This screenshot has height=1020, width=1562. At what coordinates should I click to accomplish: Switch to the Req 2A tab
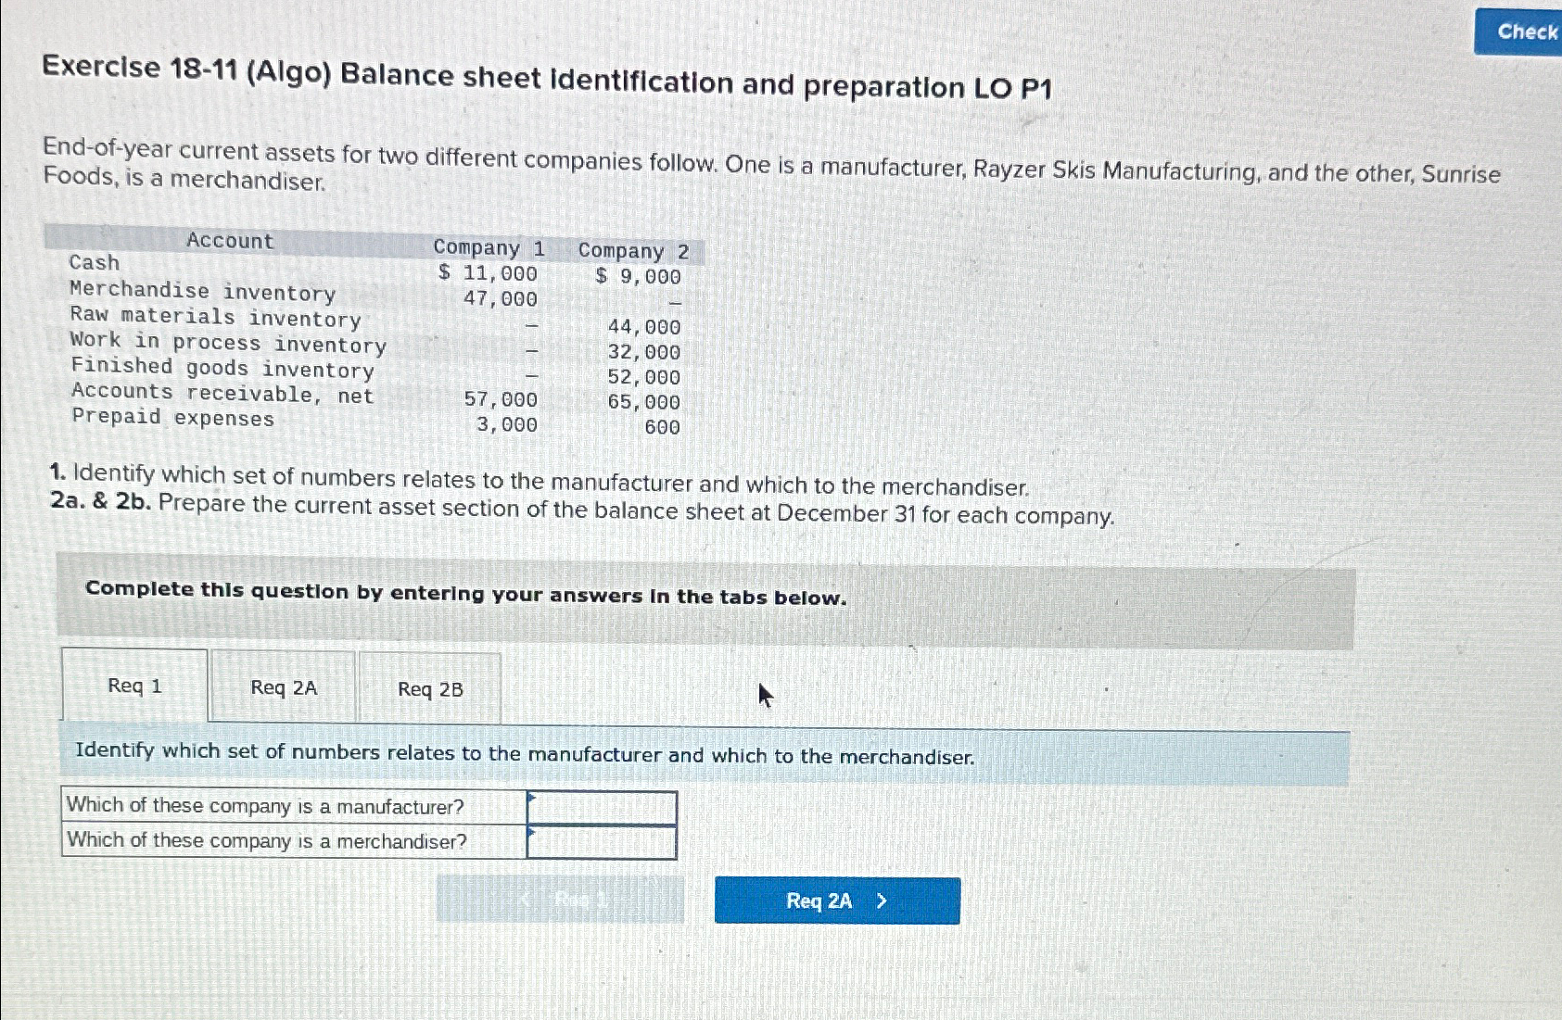(x=282, y=688)
